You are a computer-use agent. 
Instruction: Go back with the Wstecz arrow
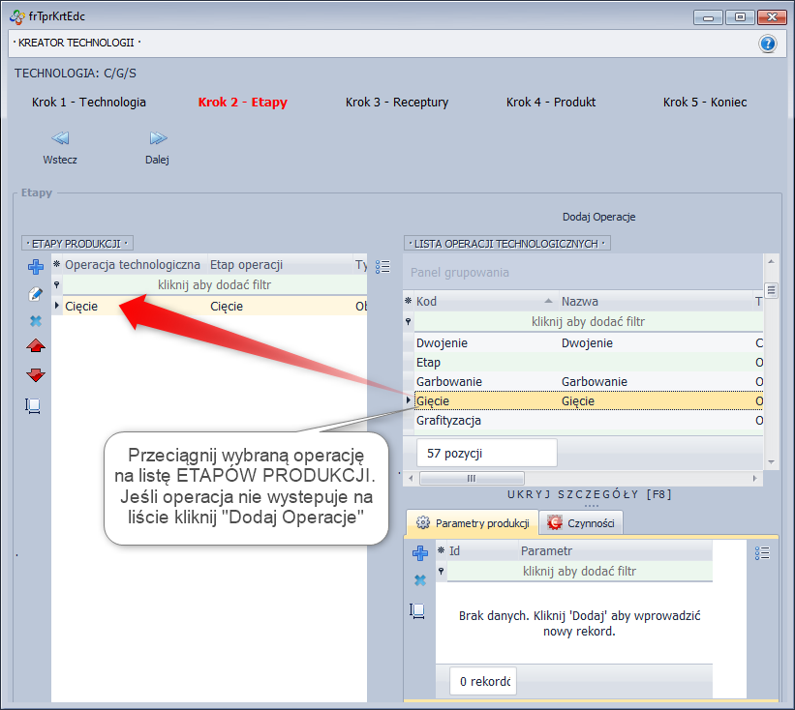click(x=60, y=139)
